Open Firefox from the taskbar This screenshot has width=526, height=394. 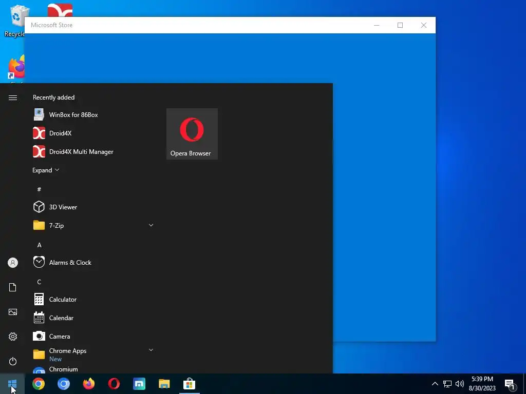pyautogui.click(x=89, y=384)
